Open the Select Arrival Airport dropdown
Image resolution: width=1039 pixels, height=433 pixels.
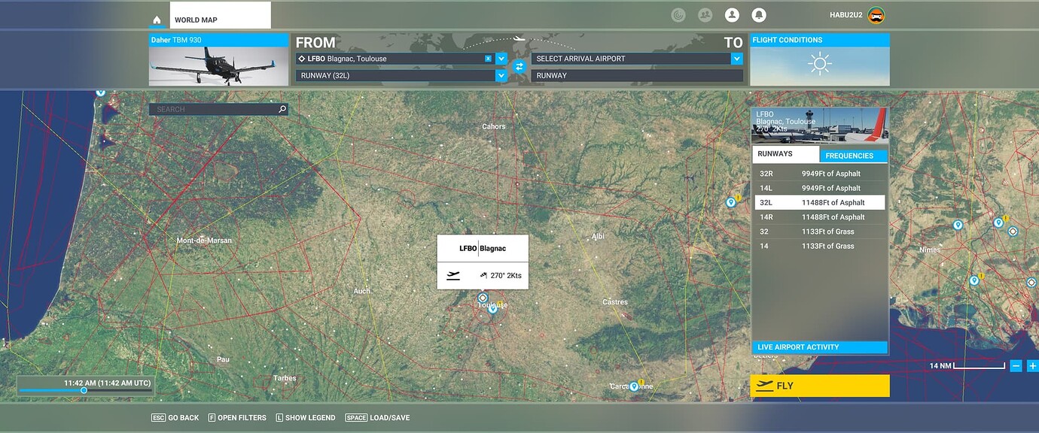pos(736,59)
